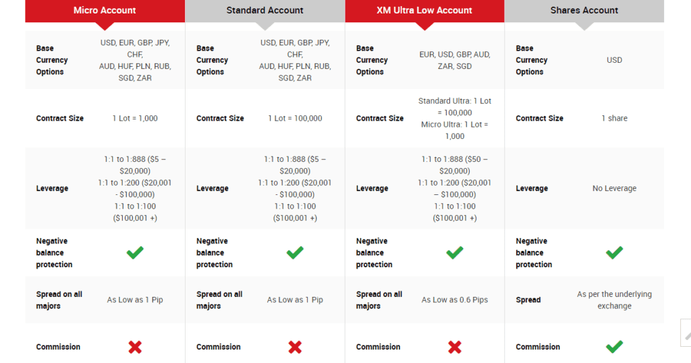Click red X for Standard Account commission
The height and width of the screenshot is (363, 691).
(x=295, y=347)
